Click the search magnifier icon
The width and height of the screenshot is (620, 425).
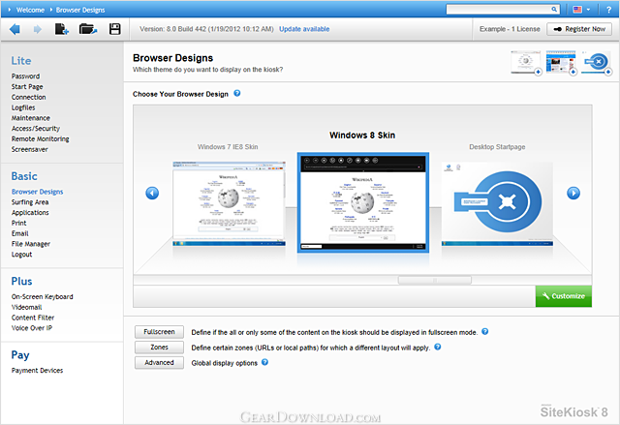[x=554, y=10]
